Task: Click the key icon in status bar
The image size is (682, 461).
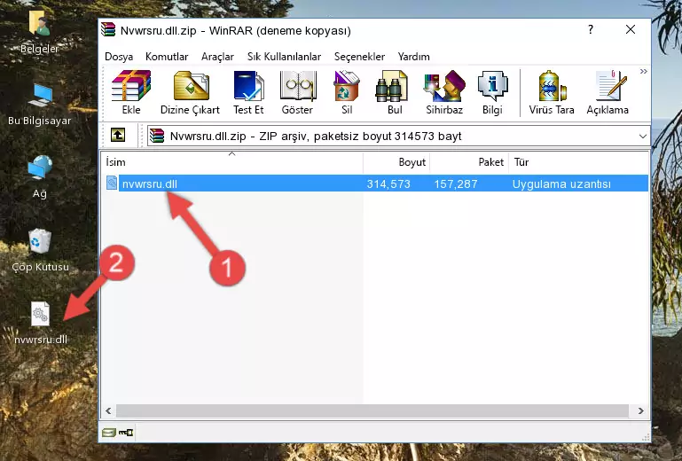Action: pyautogui.click(x=126, y=433)
